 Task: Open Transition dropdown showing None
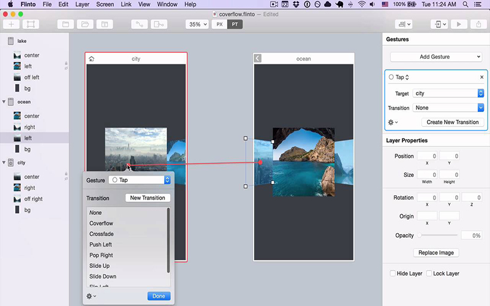448,108
